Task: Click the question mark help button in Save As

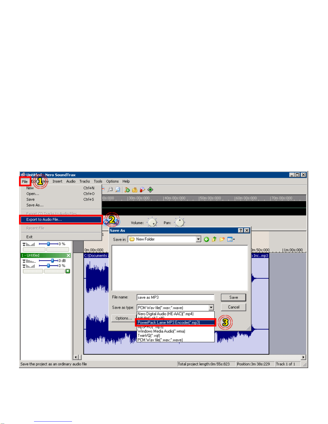Action: coord(241,230)
